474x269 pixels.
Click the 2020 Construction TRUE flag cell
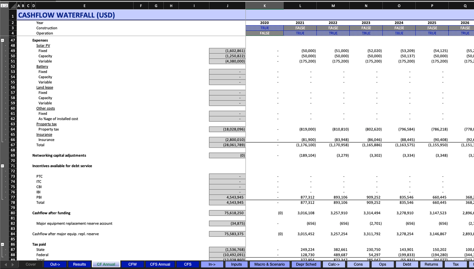[264, 28]
